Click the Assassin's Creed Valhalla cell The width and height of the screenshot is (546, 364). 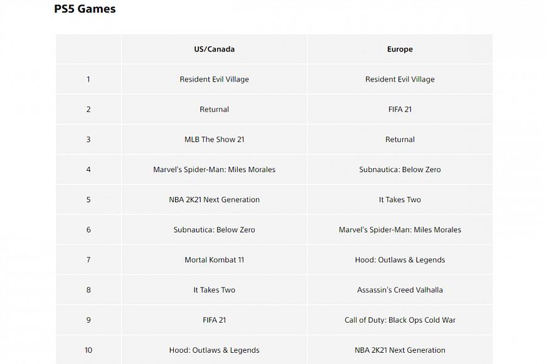tap(400, 290)
